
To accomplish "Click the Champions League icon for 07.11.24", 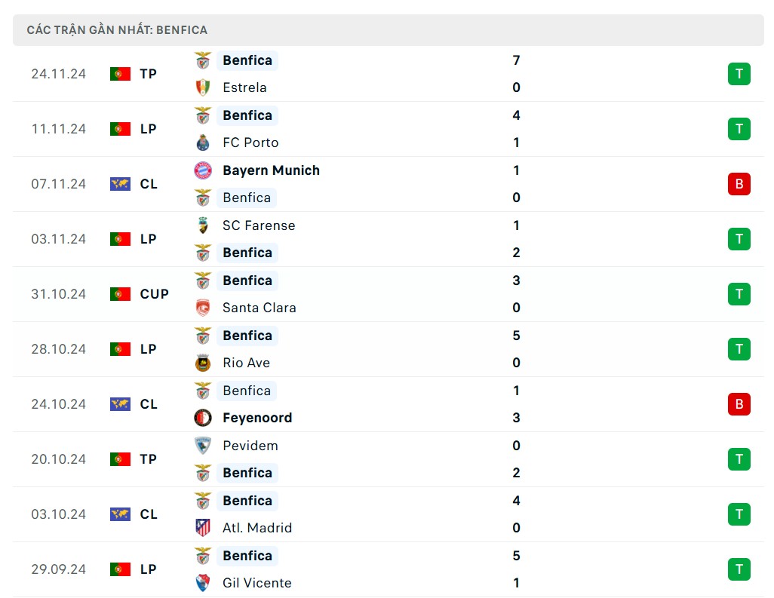I will coord(120,183).
